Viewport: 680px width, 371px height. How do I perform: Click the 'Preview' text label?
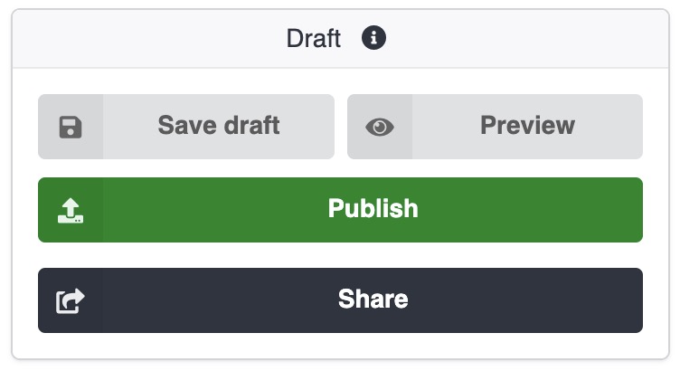(527, 125)
